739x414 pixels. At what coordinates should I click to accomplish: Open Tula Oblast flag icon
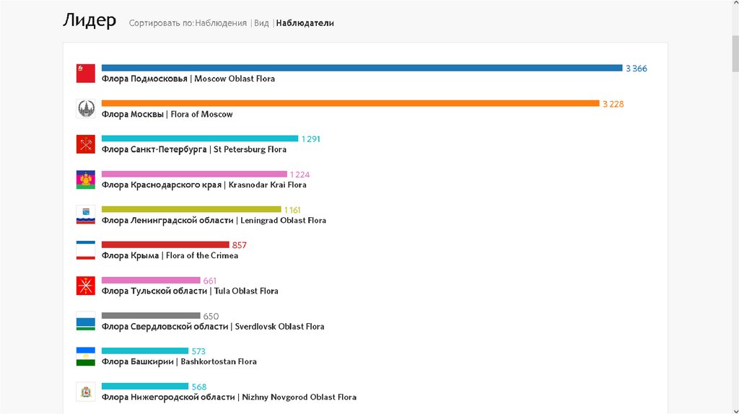(86, 286)
